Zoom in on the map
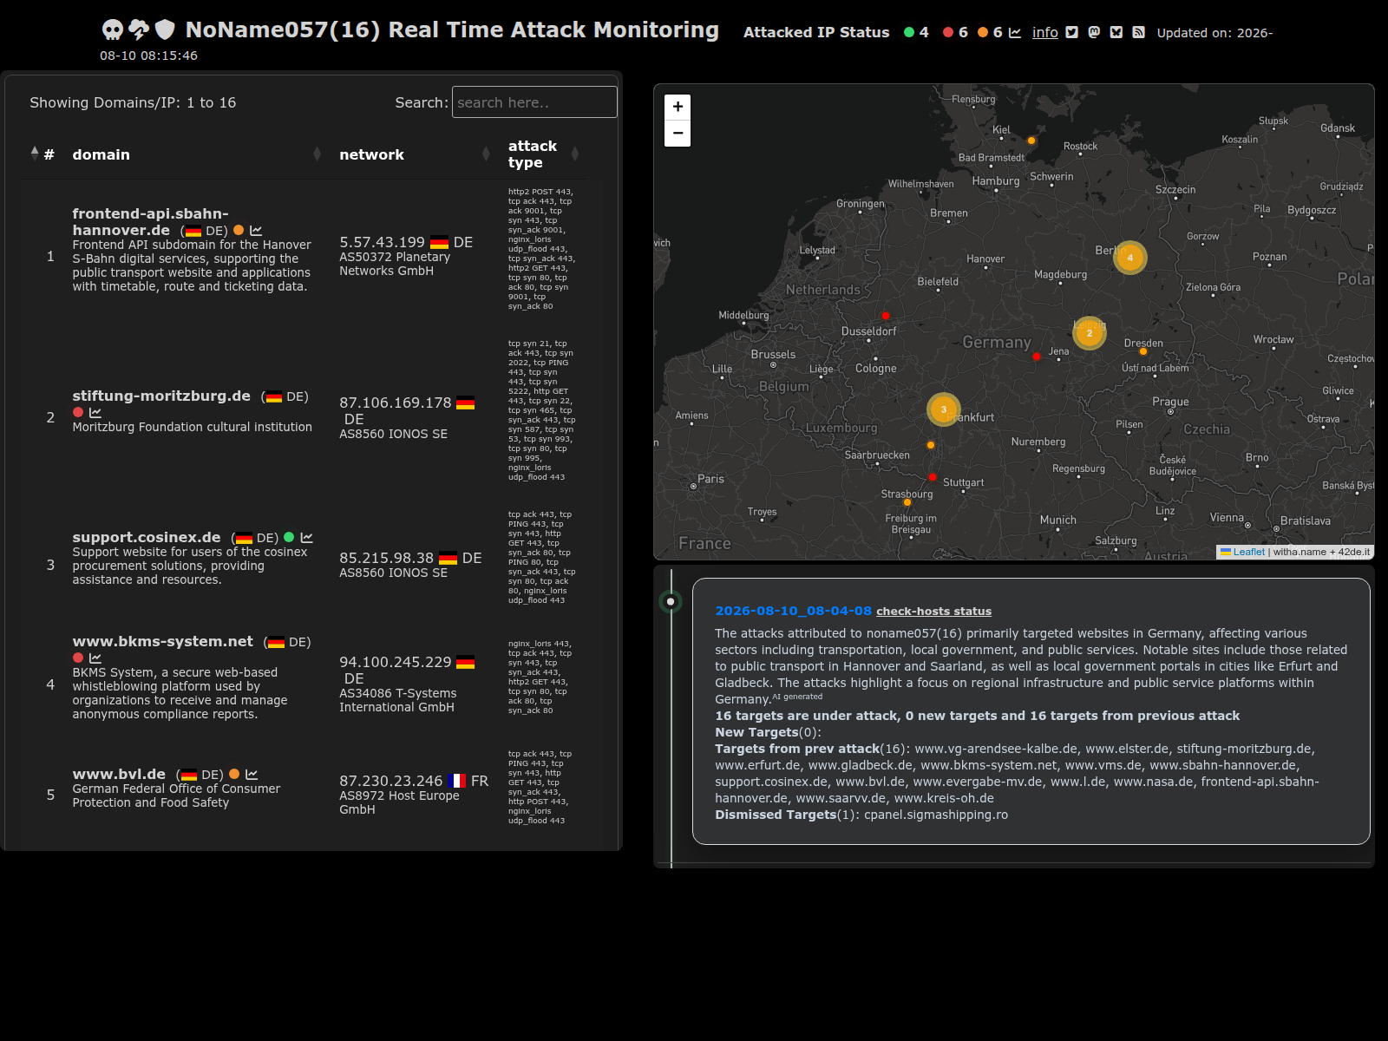 [678, 107]
